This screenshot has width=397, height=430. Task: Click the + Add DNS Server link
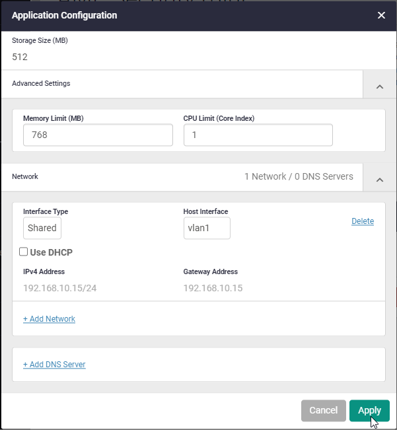pyautogui.click(x=54, y=365)
